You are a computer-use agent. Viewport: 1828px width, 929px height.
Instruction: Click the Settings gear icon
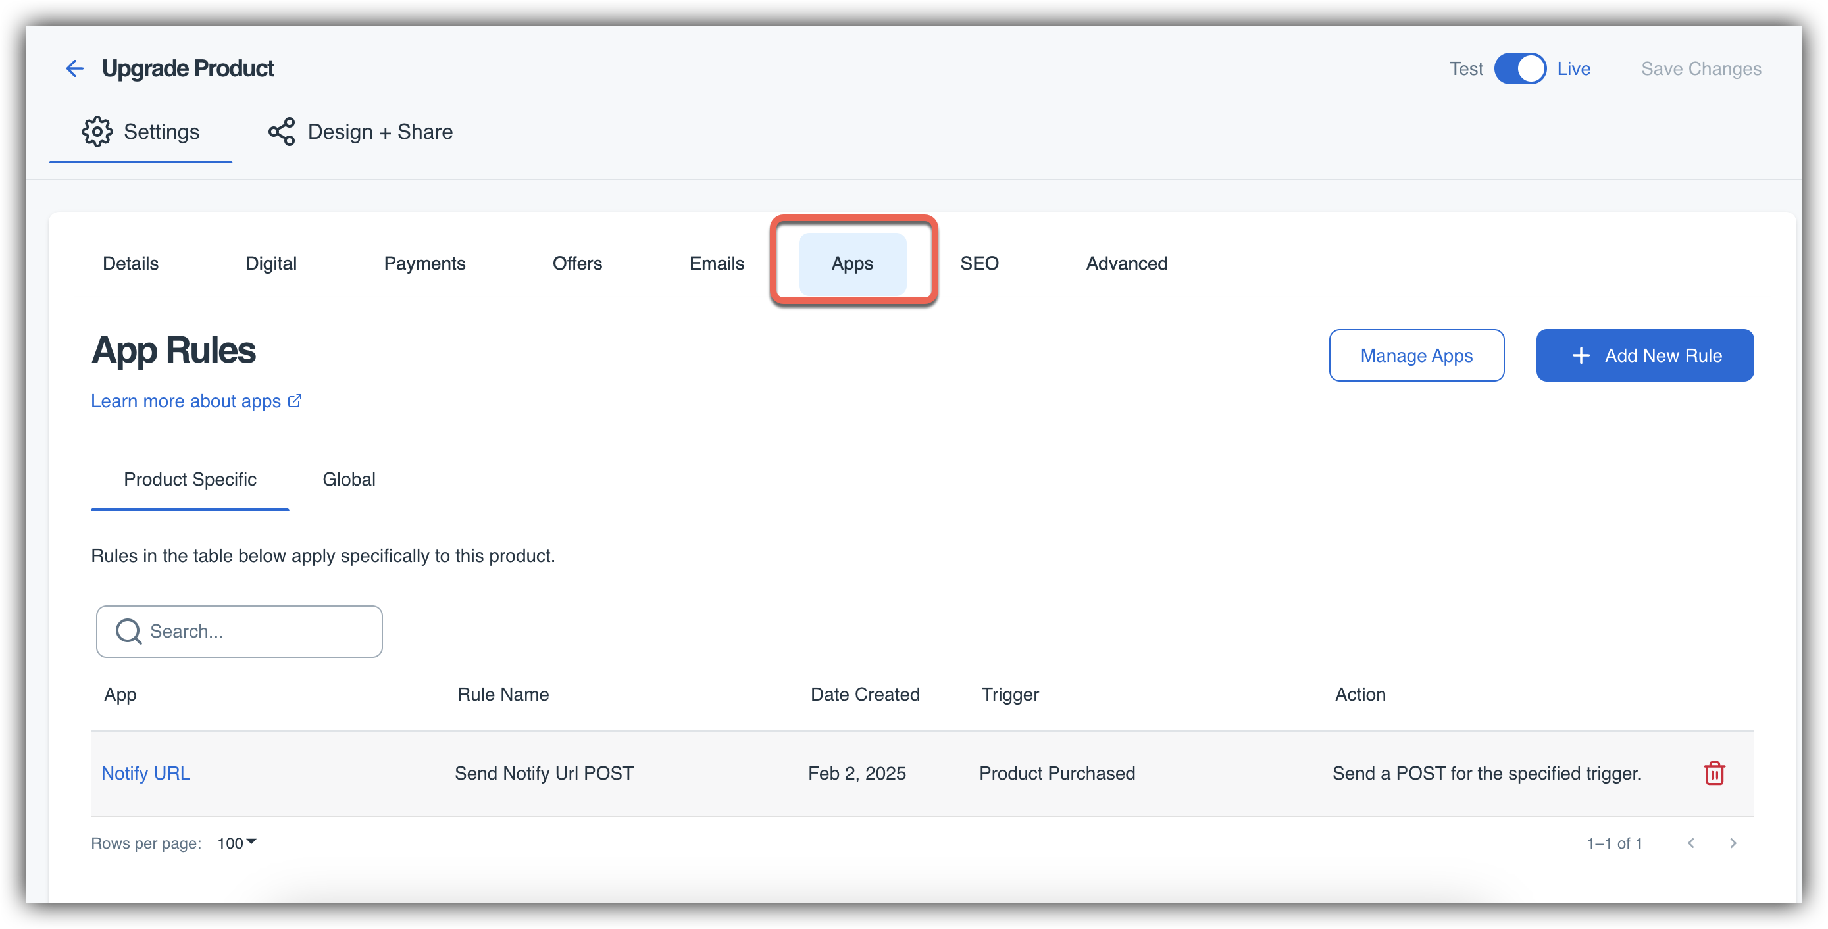point(97,132)
